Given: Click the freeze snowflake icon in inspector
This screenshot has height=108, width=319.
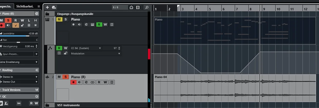Looking at the screenshot, I should click(x=36, y=25).
